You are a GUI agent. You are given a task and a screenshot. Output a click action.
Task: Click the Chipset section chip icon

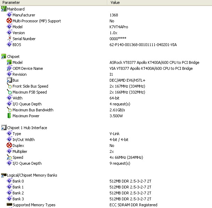coord(4,57)
